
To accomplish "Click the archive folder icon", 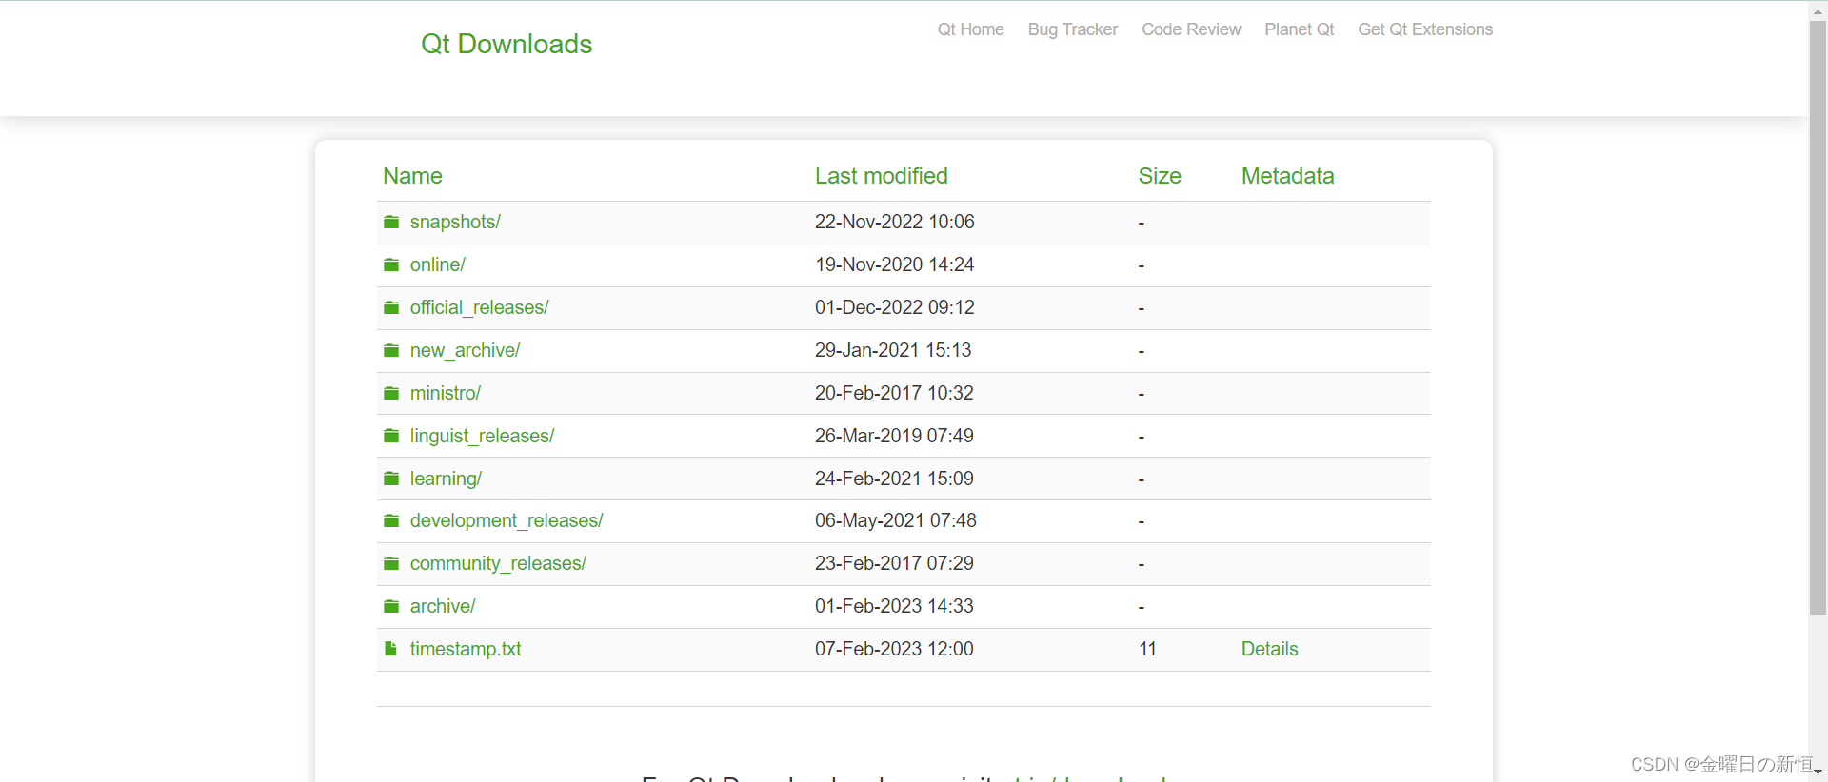I will click(x=391, y=606).
